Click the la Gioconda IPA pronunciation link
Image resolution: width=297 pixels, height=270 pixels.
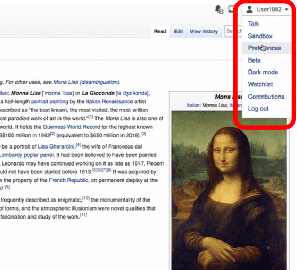tap(133, 93)
